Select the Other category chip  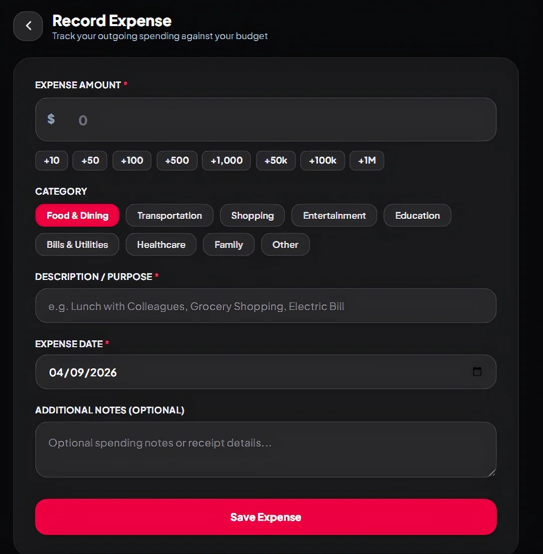click(286, 244)
